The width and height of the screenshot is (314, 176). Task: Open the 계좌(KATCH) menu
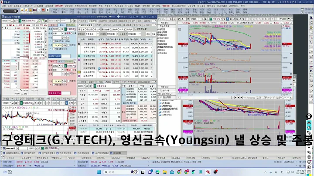pos(80,6)
